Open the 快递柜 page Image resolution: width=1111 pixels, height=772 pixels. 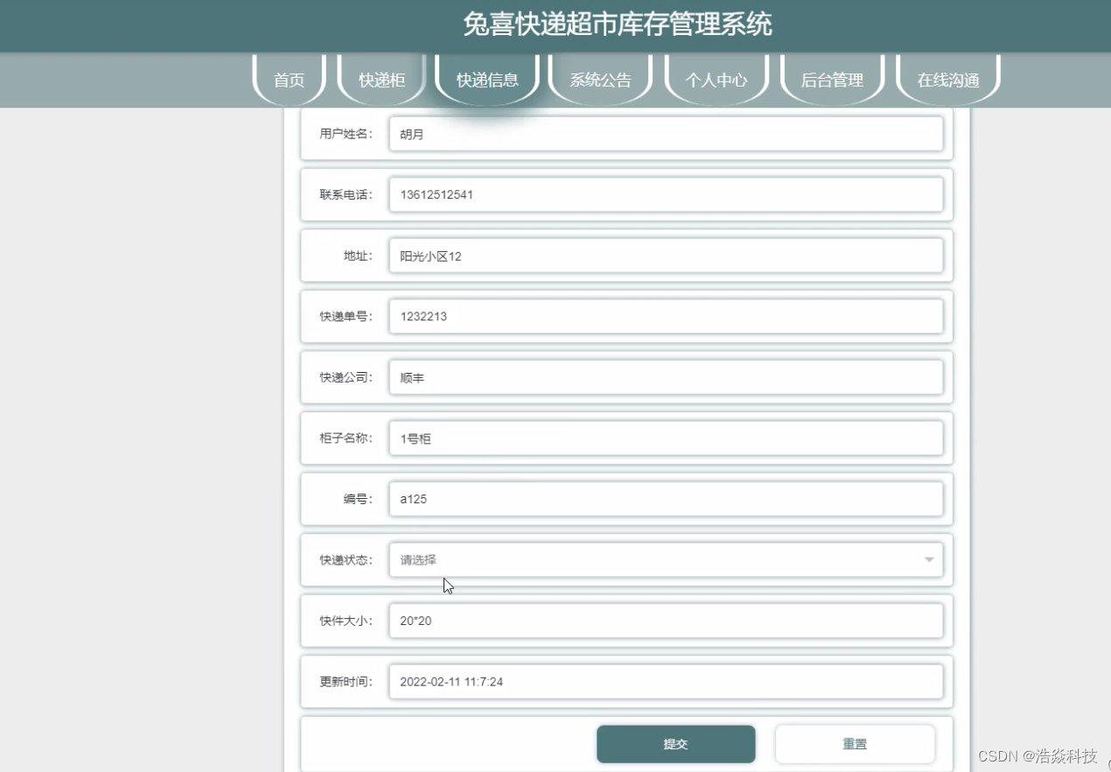(x=381, y=80)
